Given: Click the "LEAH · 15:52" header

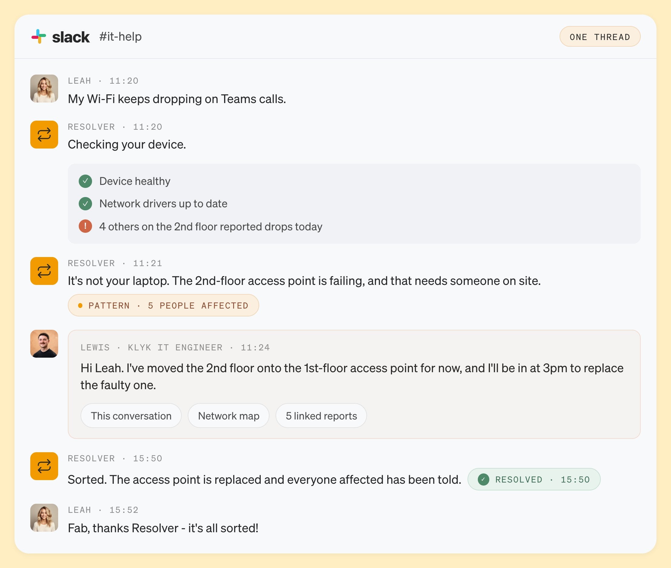Looking at the screenshot, I should (x=103, y=510).
